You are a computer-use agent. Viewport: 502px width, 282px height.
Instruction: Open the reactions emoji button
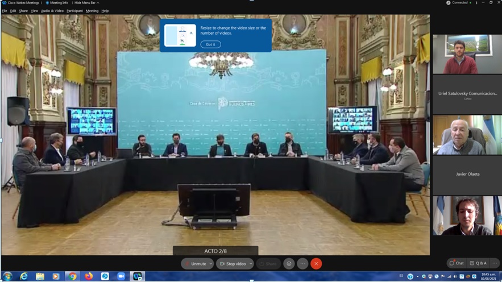pyautogui.click(x=289, y=264)
